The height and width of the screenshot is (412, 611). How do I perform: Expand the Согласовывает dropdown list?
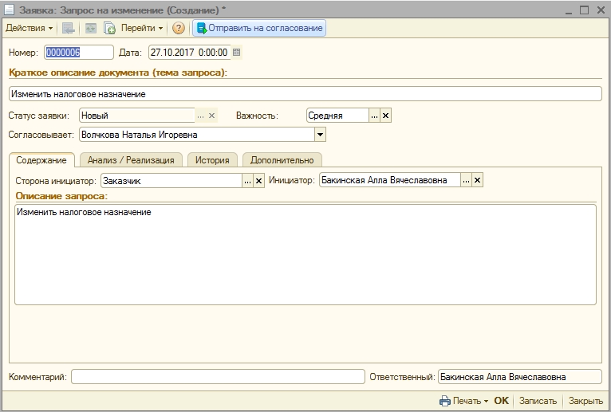point(320,135)
